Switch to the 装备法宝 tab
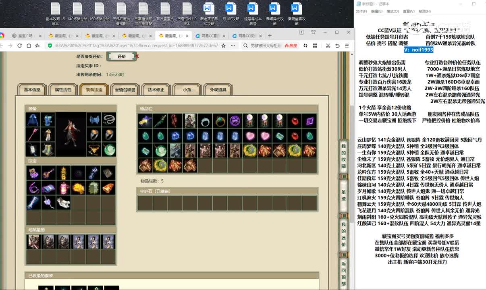486x290 pixels. pyautogui.click(x=94, y=89)
